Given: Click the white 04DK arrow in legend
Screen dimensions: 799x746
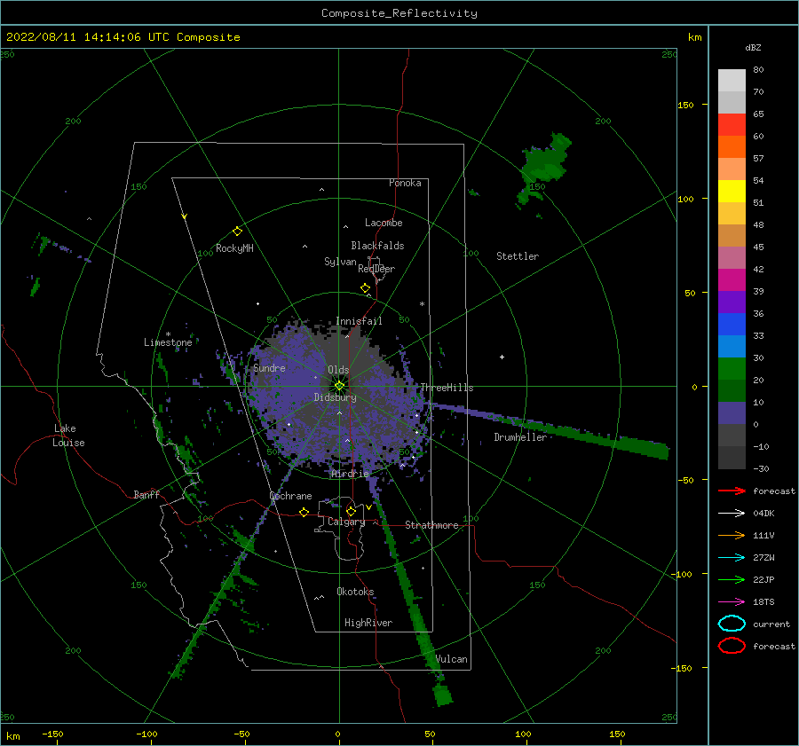Looking at the screenshot, I should click(x=732, y=513).
